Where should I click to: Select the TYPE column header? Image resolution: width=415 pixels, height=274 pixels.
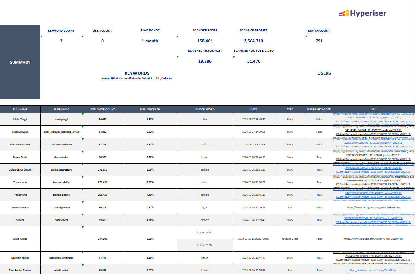[290, 109]
